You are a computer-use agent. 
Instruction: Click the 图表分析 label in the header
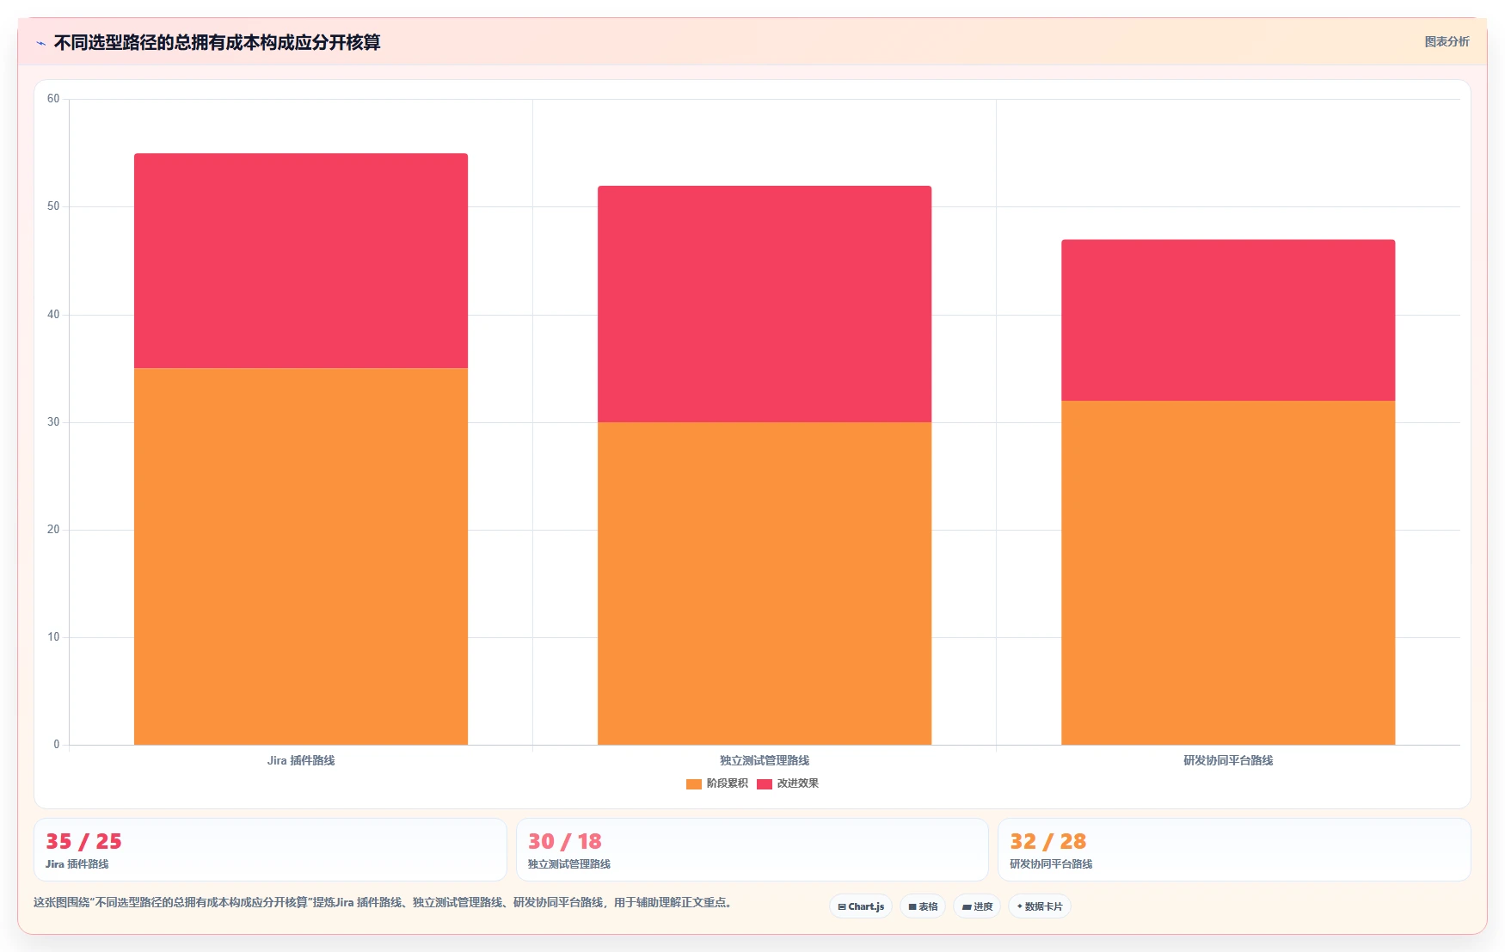click(x=1447, y=41)
